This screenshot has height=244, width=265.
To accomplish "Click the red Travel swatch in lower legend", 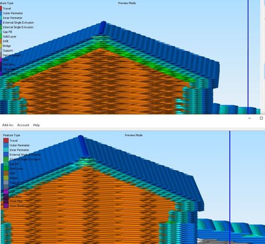I will [x=6, y=141].
